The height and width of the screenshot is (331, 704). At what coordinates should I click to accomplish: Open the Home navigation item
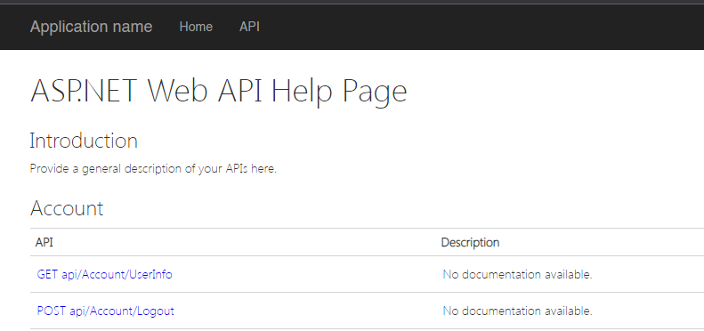196,27
